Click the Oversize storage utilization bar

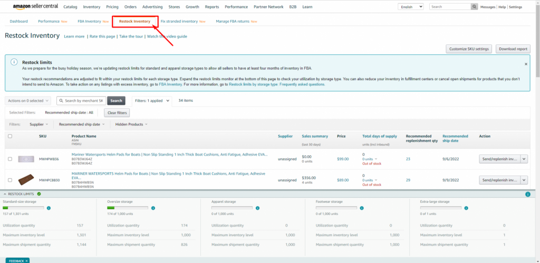pyautogui.click(x=128, y=208)
